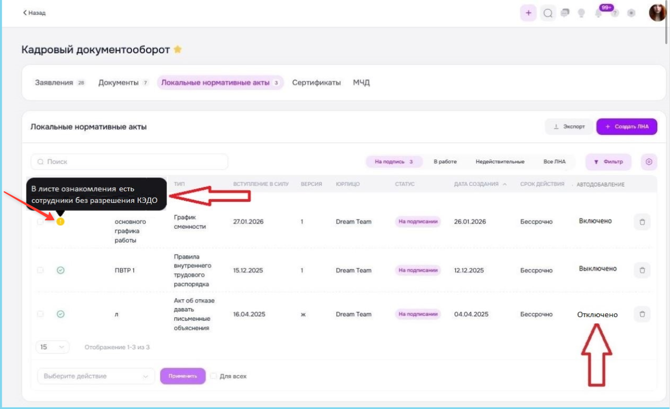Open the Фильтр button
The image size is (670, 409).
[x=608, y=162]
